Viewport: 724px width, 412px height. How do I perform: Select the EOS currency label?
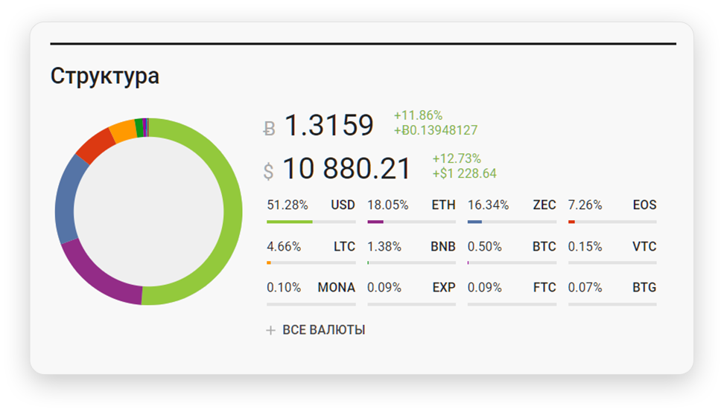644,205
